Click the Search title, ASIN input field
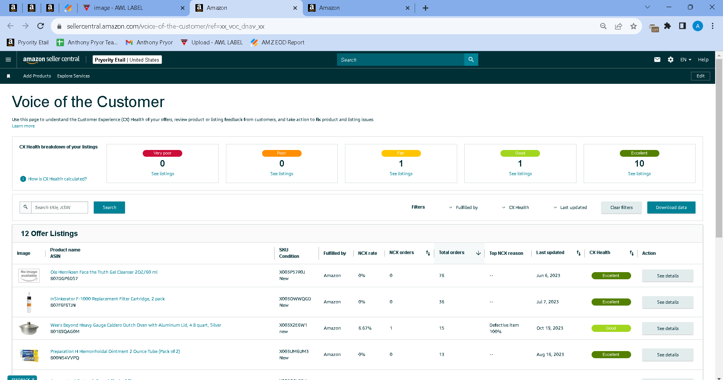The width and height of the screenshot is (723, 380). click(x=59, y=207)
